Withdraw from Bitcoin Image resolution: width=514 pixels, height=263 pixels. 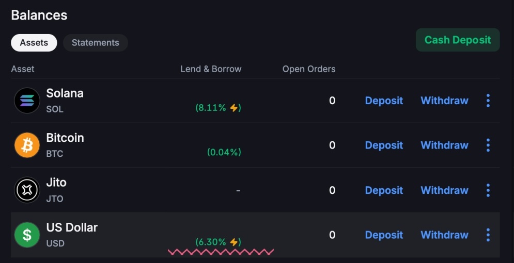(x=444, y=145)
